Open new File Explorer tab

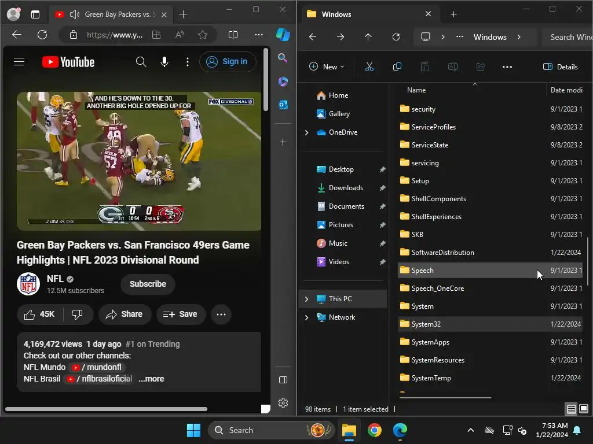[454, 14]
